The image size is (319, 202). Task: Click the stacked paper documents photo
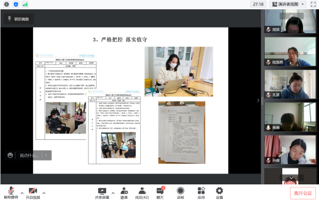click(182, 133)
